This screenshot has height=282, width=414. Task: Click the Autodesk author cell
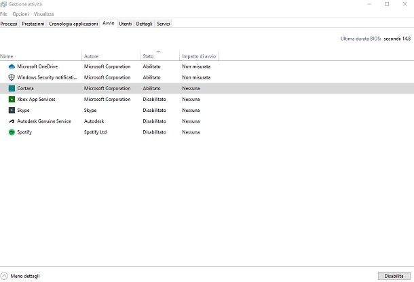point(94,121)
